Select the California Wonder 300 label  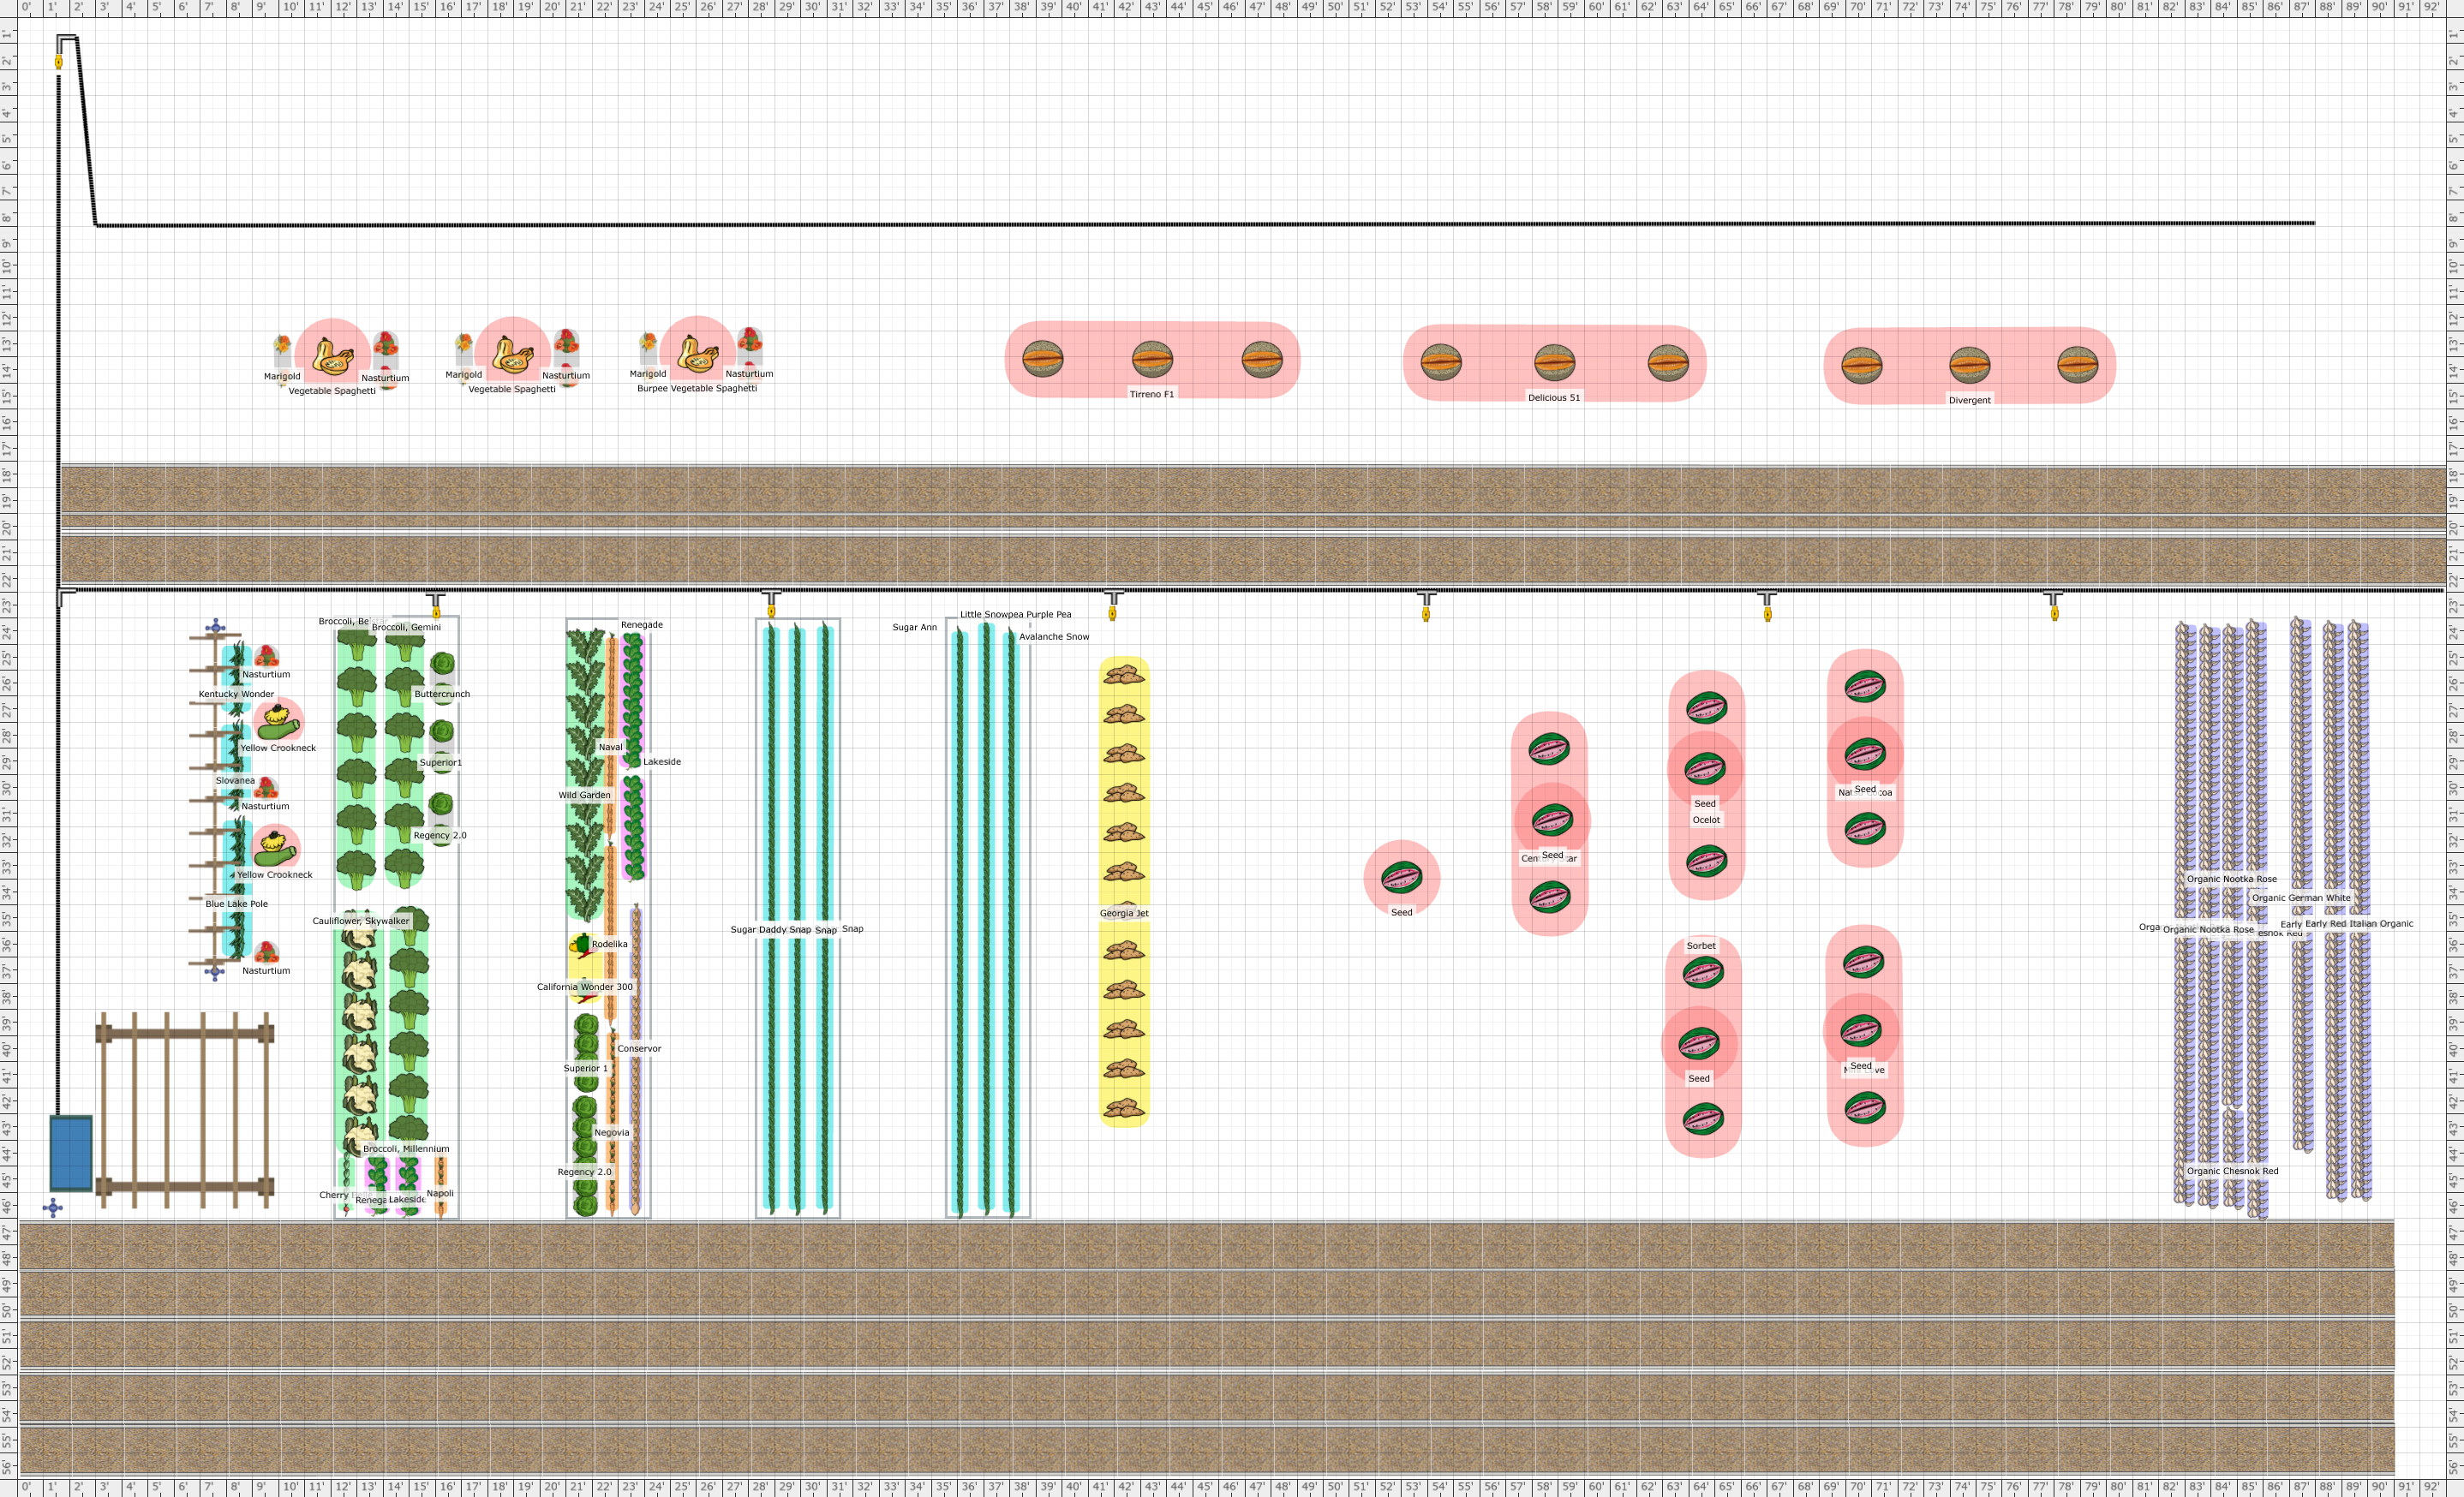click(584, 987)
